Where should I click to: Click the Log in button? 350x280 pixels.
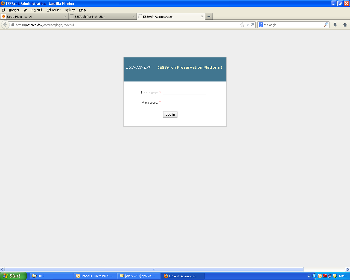tap(170, 115)
